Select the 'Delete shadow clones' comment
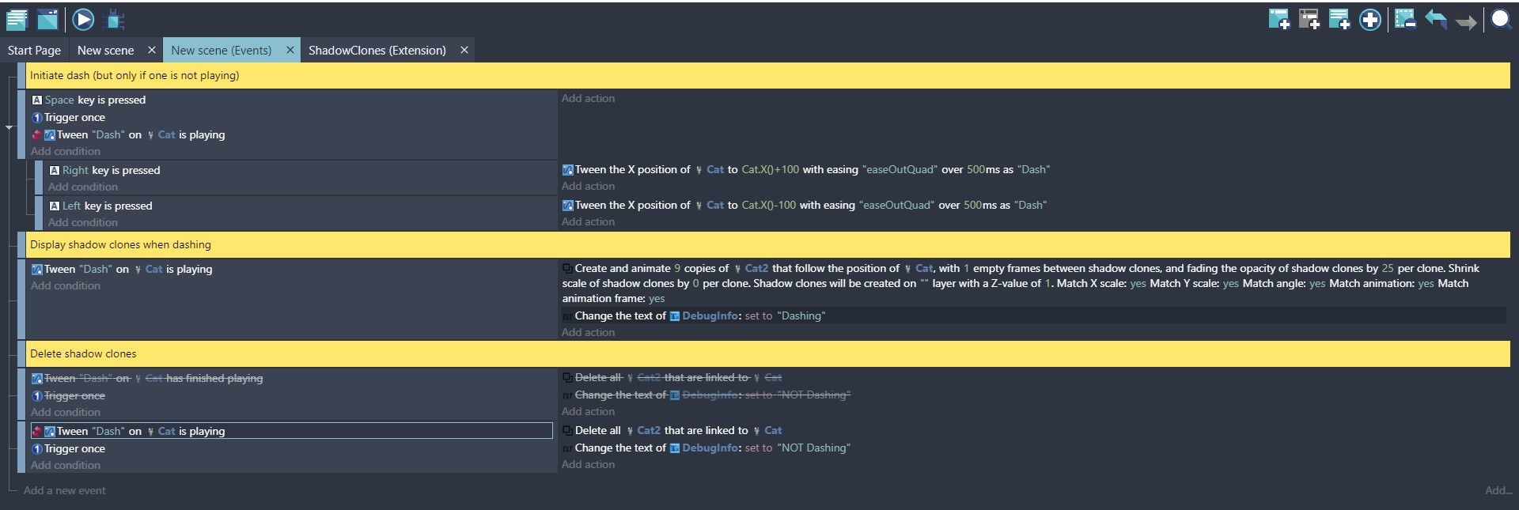 (x=767, y=353)
